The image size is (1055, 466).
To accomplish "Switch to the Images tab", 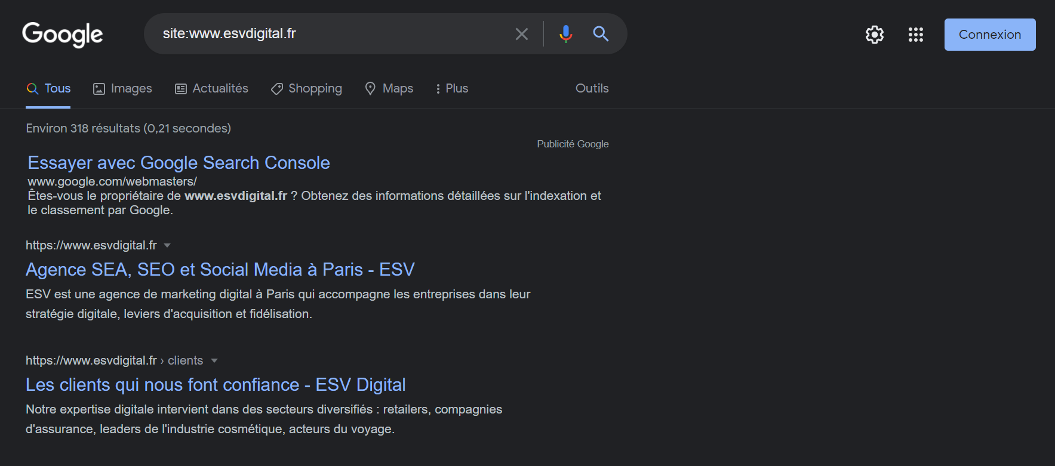I will tap(122, 88).
